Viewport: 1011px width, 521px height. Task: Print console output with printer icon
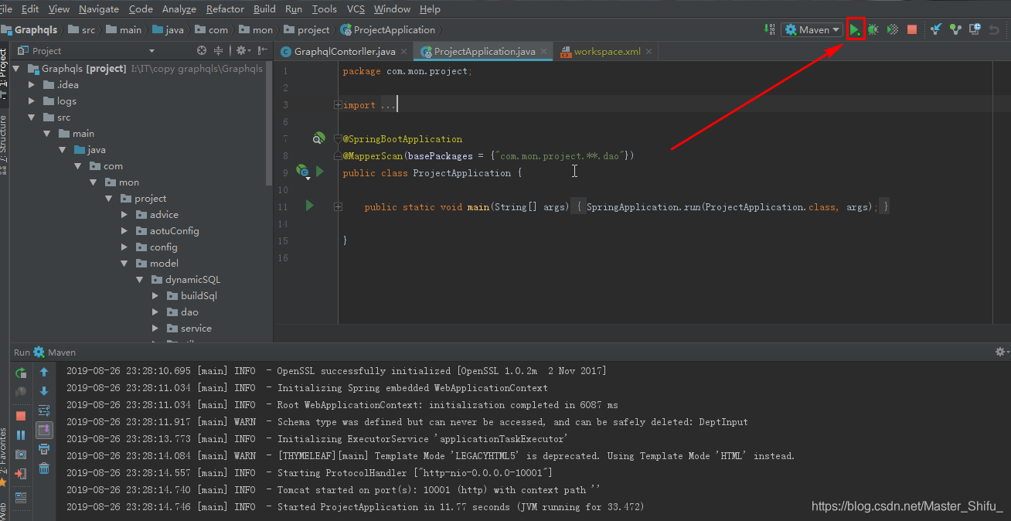tap(44, 449)
